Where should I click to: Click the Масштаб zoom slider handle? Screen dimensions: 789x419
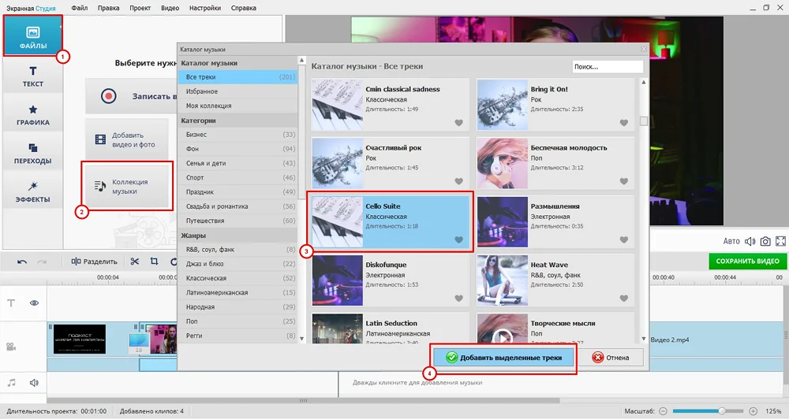[x=721, y=411]
